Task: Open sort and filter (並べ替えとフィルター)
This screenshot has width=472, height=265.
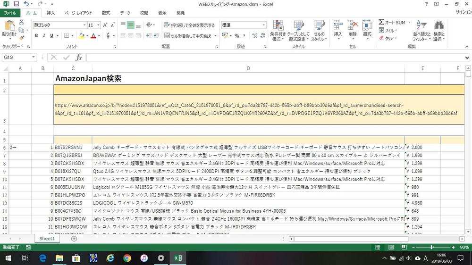Action: pos(421,31)
